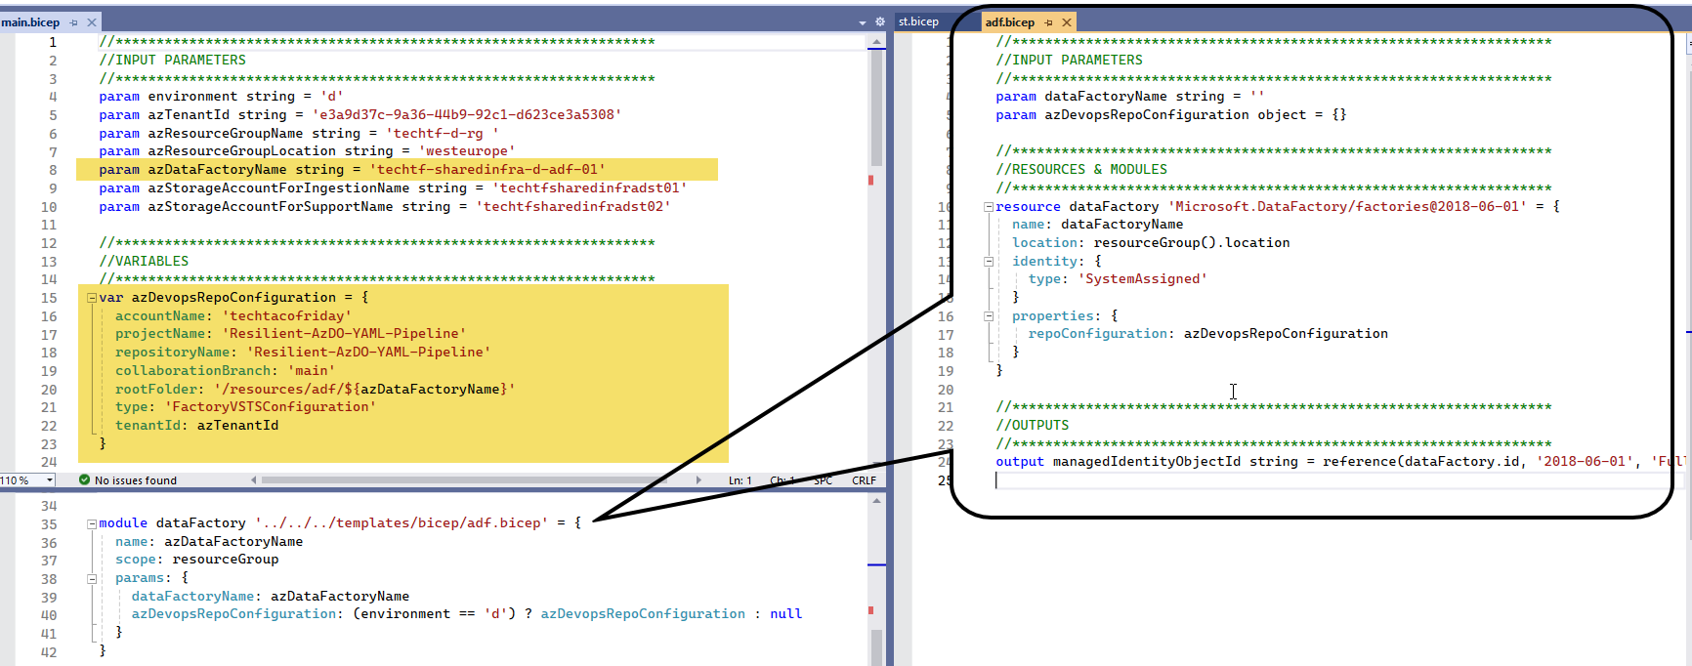
Task: Open tab group settings gear icon
Action: 879,21
